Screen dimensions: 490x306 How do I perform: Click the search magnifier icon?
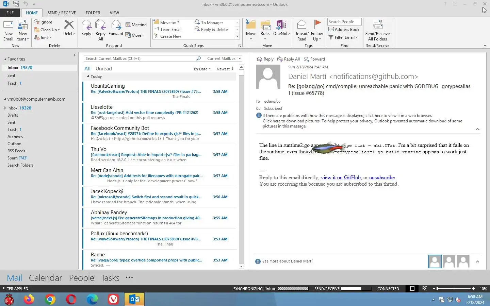[199, 58]
